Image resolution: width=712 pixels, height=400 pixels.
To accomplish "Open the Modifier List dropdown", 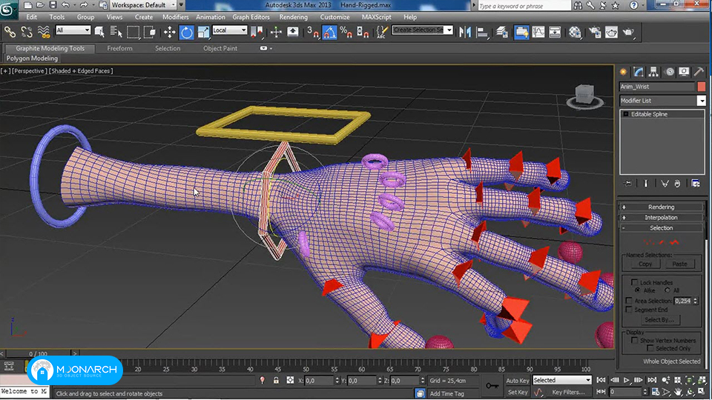I will tap(662, 100).
